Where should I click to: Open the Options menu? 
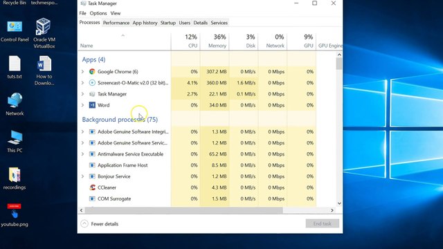click(98, 13)
